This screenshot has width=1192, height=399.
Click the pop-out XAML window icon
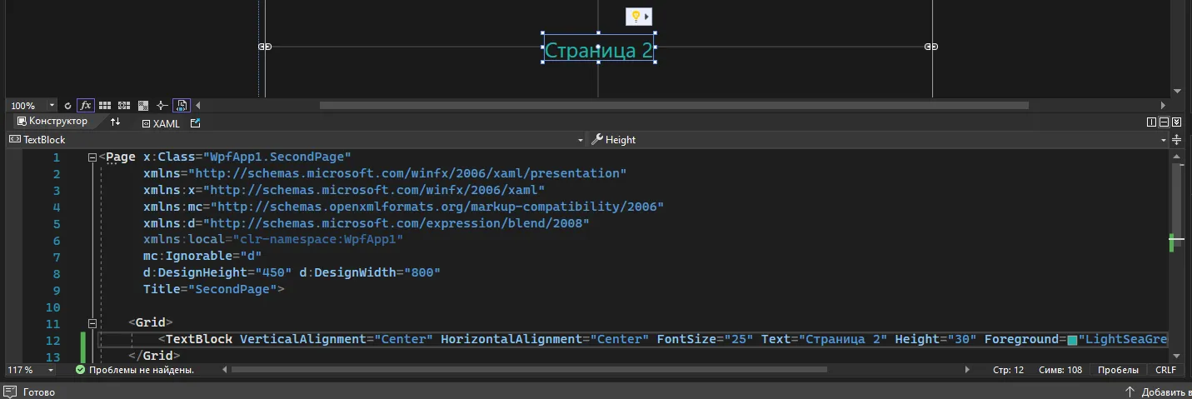[x=196, y=123]
